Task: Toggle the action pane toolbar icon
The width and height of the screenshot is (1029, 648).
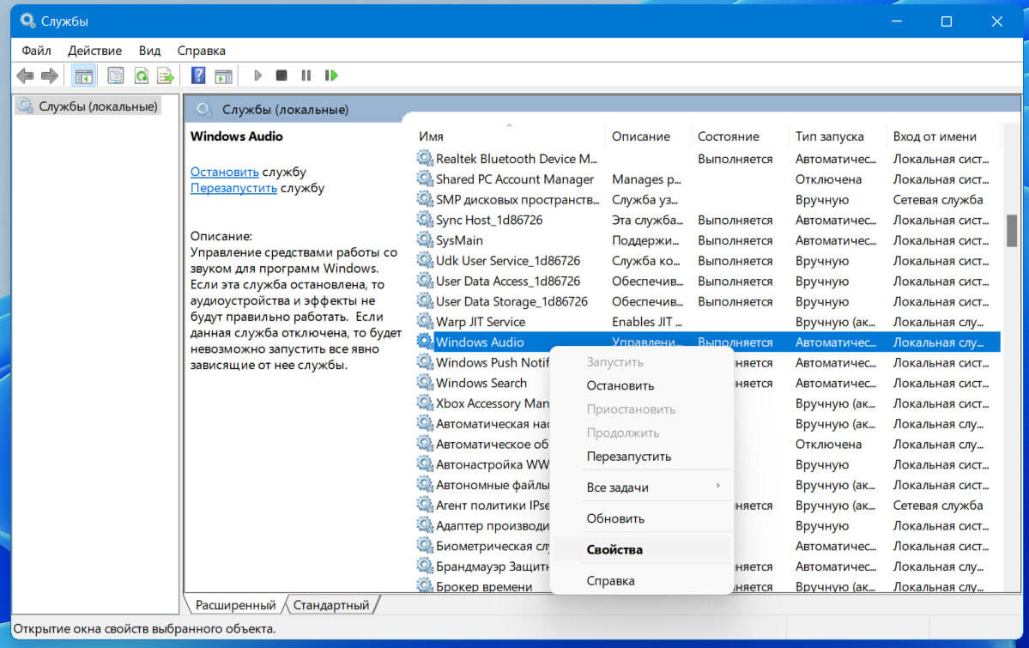Action: (224, 76)
